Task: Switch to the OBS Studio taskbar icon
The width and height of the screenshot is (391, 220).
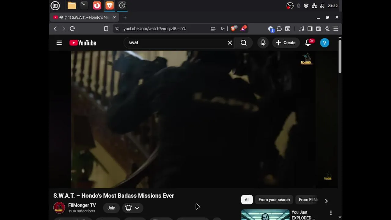Action: point(122,5)
